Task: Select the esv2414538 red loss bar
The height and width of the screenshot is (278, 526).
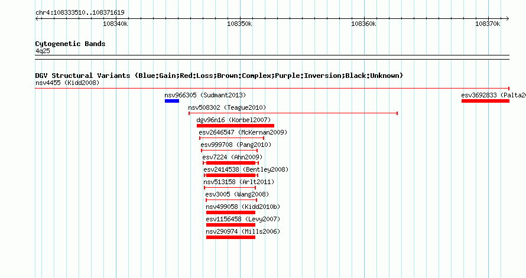Action: (x=231, y=175)
